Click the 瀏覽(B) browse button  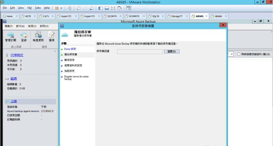point(174,51)
